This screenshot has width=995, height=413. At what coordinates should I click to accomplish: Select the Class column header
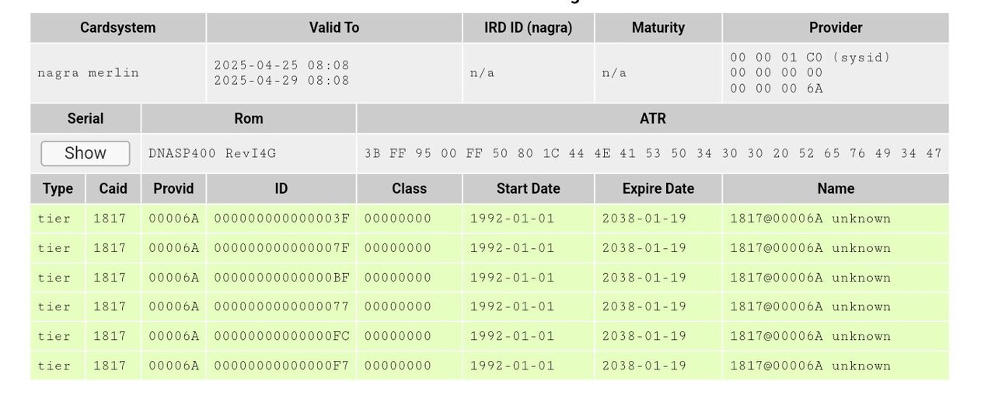(409, 188)
